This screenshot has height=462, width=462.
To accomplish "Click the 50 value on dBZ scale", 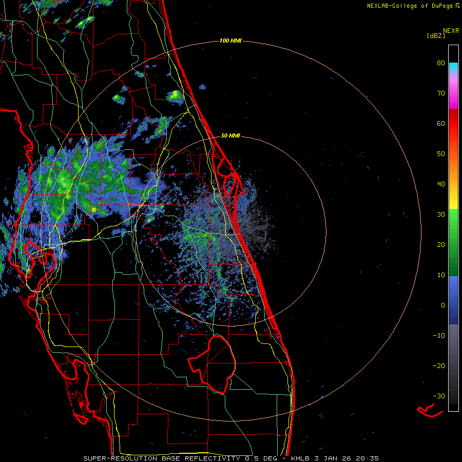I will pos(441,154).
